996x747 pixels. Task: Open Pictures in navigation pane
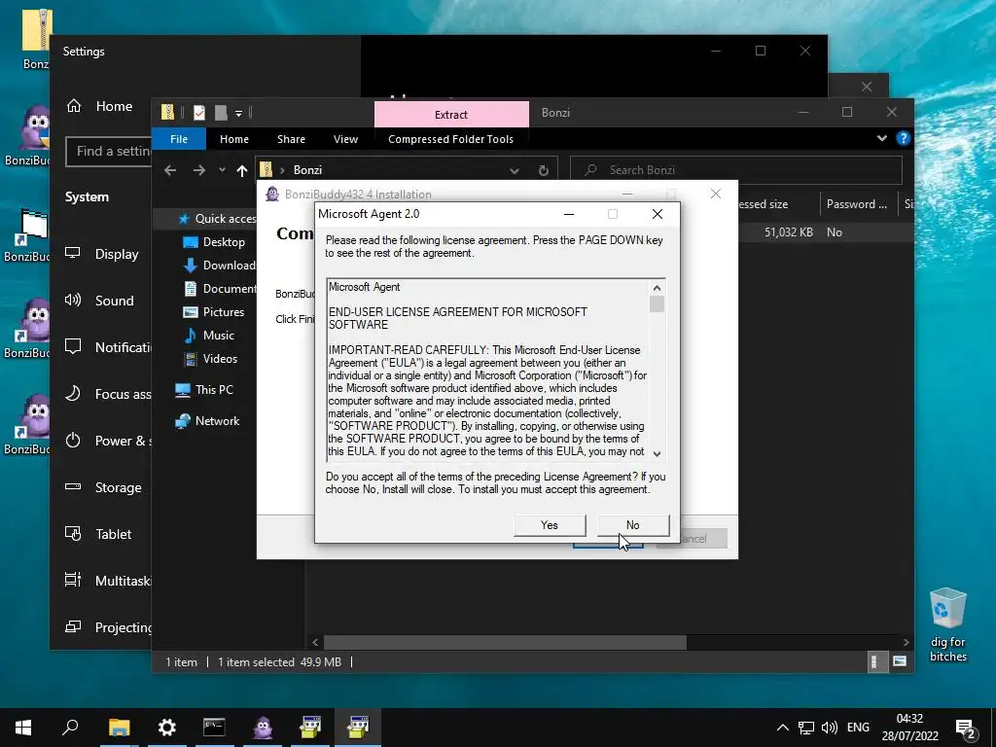coord(214,312)
